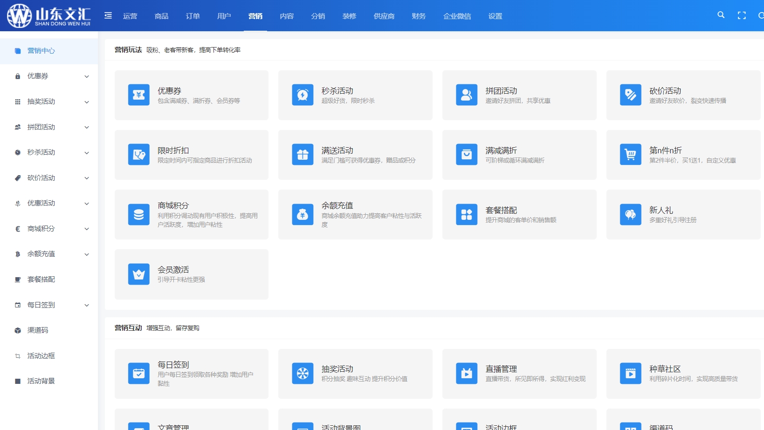Open the 优惠券 card title

click(x=169, y=91)
